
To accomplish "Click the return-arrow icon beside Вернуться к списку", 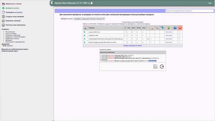I will tap(3, 4).
